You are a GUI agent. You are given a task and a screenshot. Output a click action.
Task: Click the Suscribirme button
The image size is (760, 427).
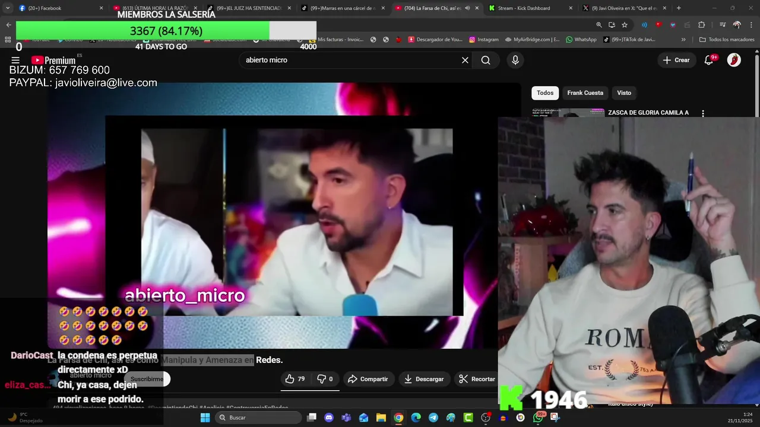click(147, 379)
